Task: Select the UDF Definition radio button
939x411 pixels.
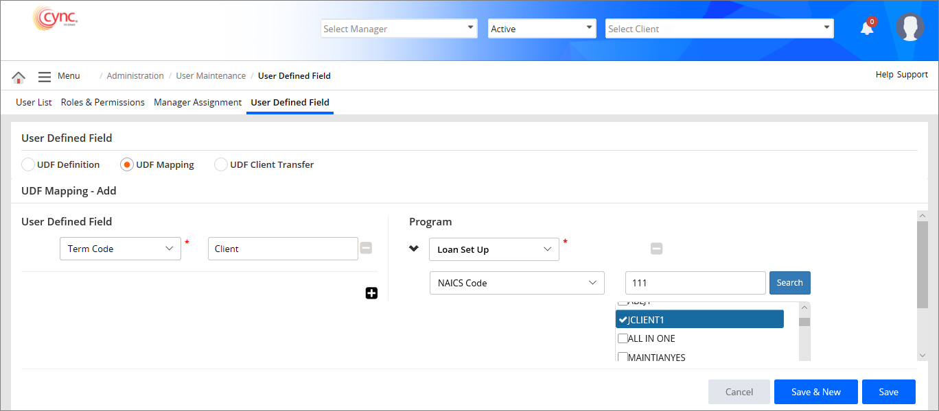Action: tap(28, 164)
